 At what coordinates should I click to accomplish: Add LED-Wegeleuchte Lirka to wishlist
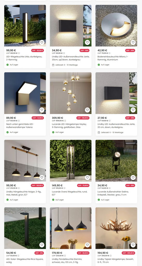(42, 42)
